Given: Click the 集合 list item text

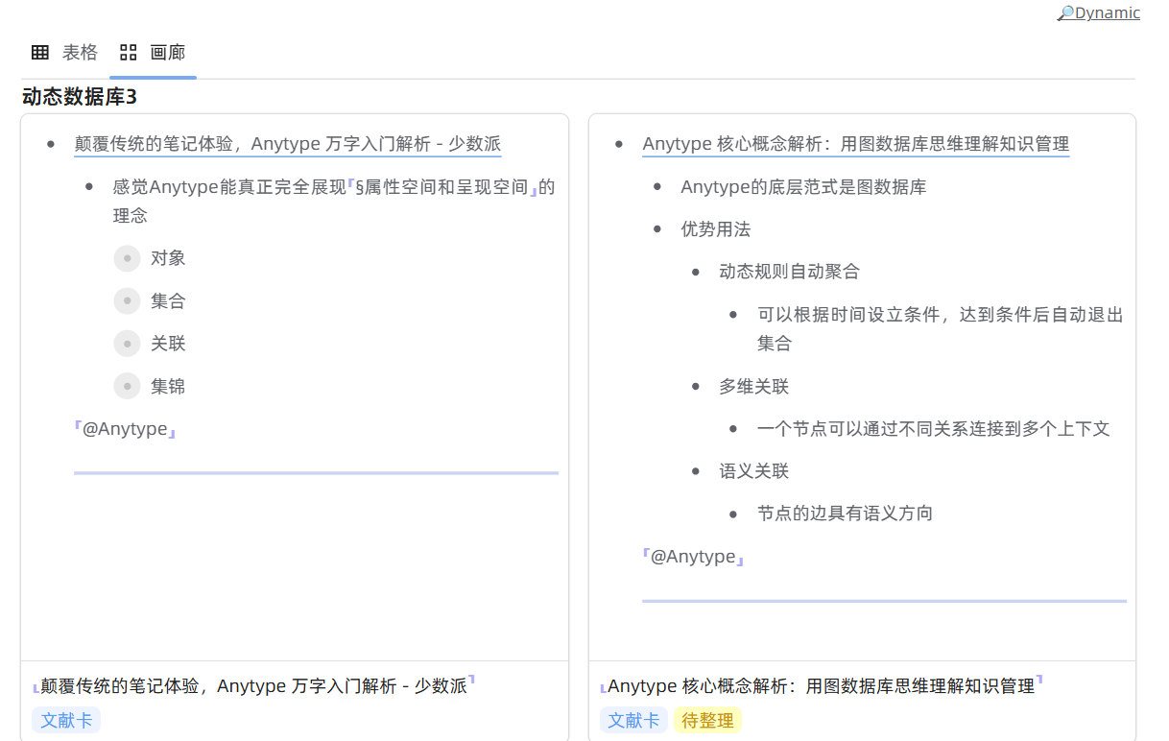Looking at the screenshot, I should (x=168, y=301).
